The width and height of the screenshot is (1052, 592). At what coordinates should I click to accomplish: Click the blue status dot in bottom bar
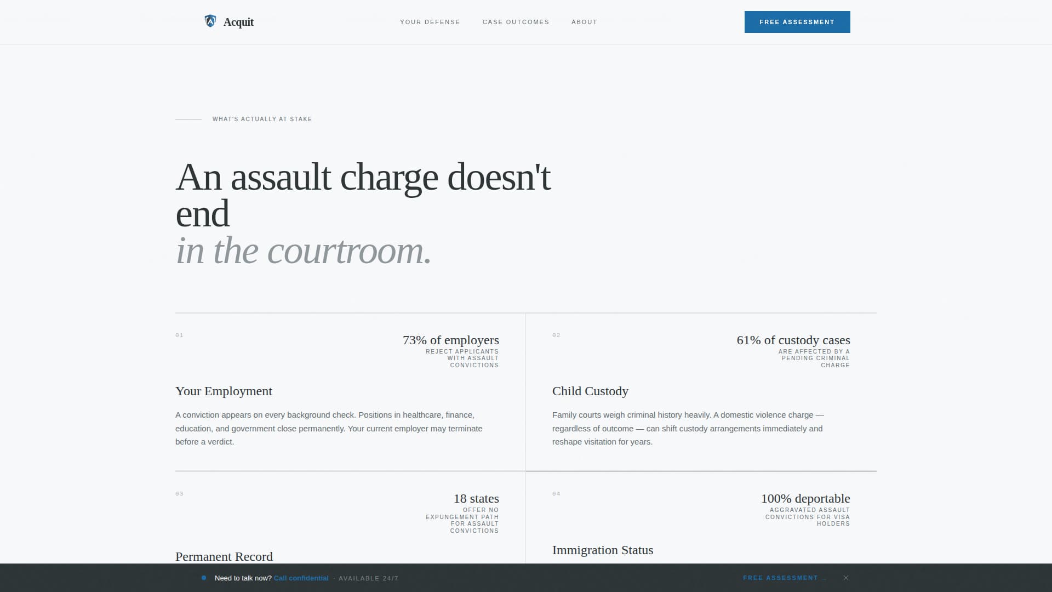203,578
